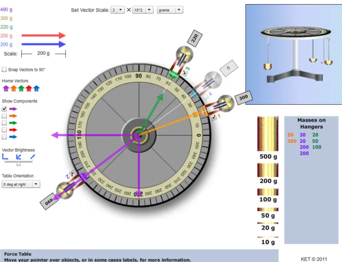Enable pulley 4 checkbox on table

point(205,97)
